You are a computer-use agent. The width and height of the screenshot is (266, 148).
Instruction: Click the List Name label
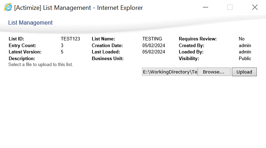coord(103,39)
